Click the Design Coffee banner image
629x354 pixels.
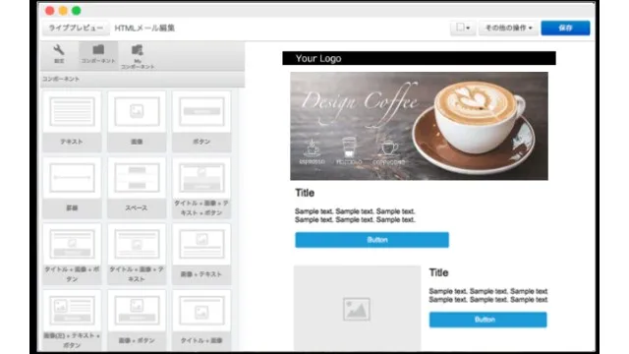pyautogui.click(x=419, y=126)
